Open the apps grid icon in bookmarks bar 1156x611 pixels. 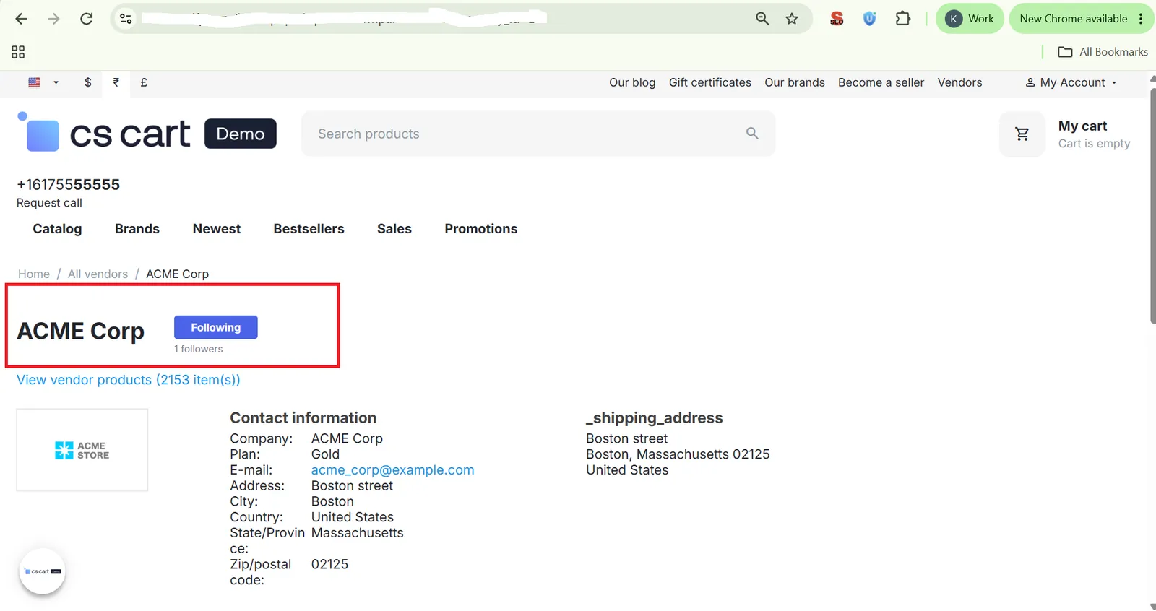coord(18,52)
